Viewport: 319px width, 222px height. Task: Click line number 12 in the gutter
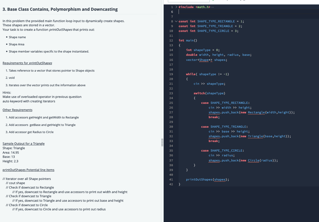tap(171, 41)
